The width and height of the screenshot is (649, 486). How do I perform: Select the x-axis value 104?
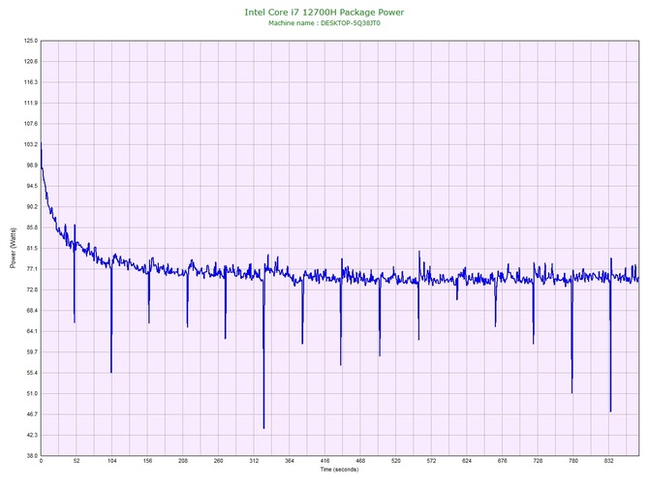pos(111,461)
